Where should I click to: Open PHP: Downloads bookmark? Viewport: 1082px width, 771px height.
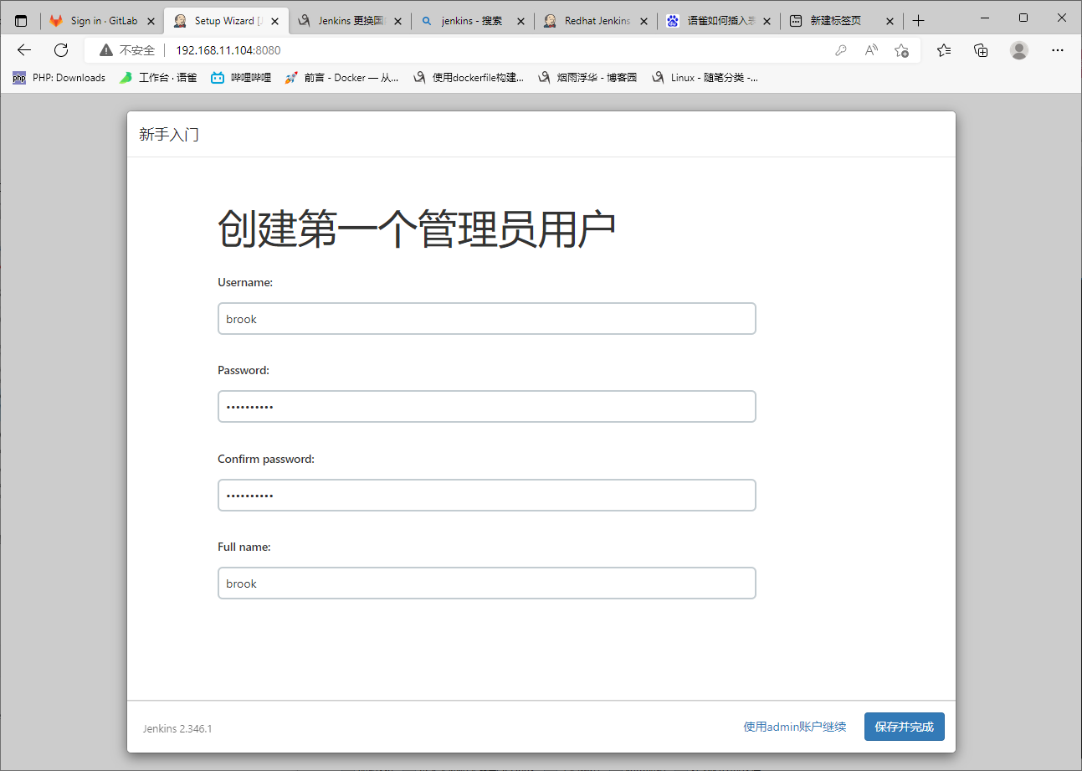click(x=59, y=78)
